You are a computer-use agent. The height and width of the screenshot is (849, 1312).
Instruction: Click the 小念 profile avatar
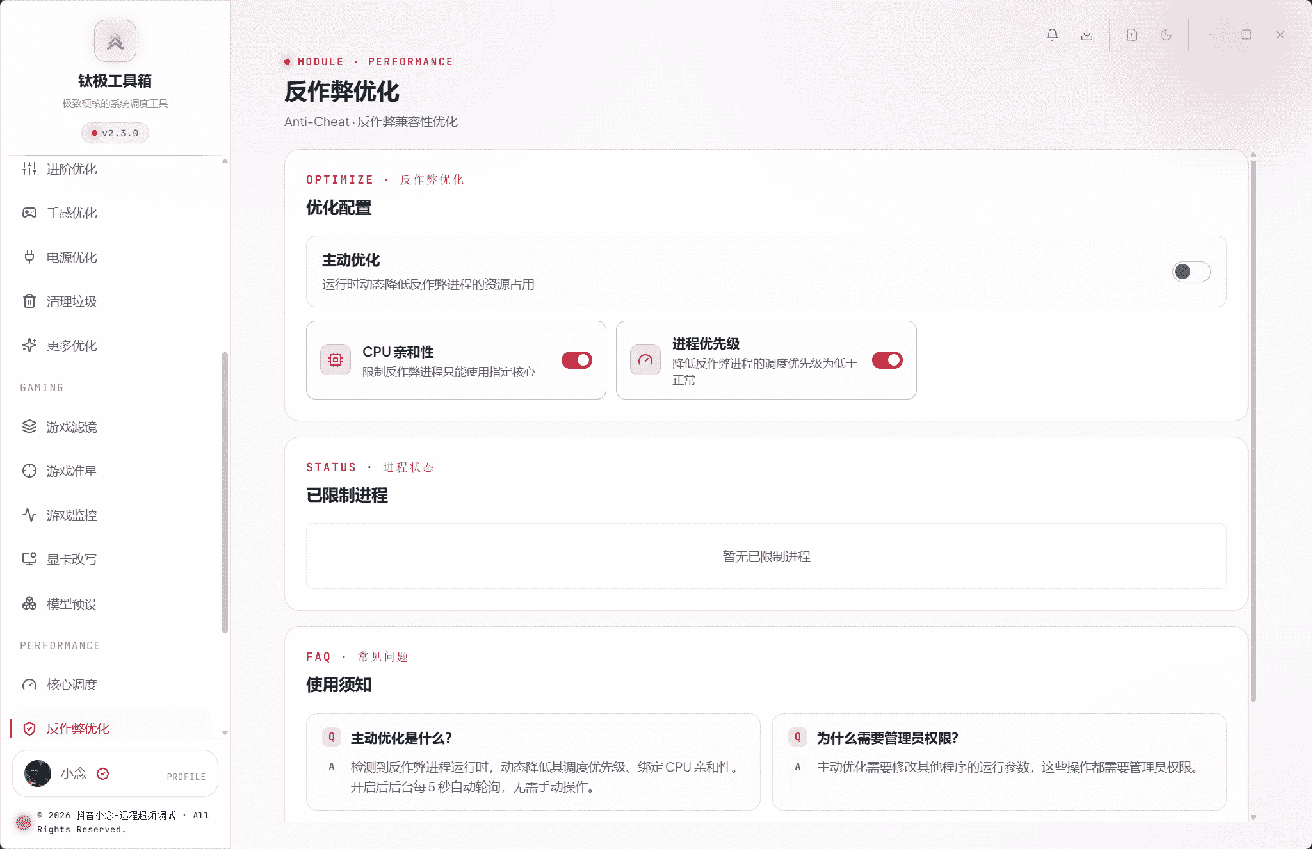click(x=38, y=773)
